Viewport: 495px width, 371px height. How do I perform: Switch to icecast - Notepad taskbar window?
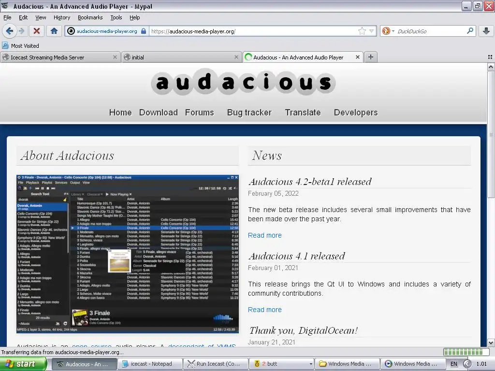point(150,364)
